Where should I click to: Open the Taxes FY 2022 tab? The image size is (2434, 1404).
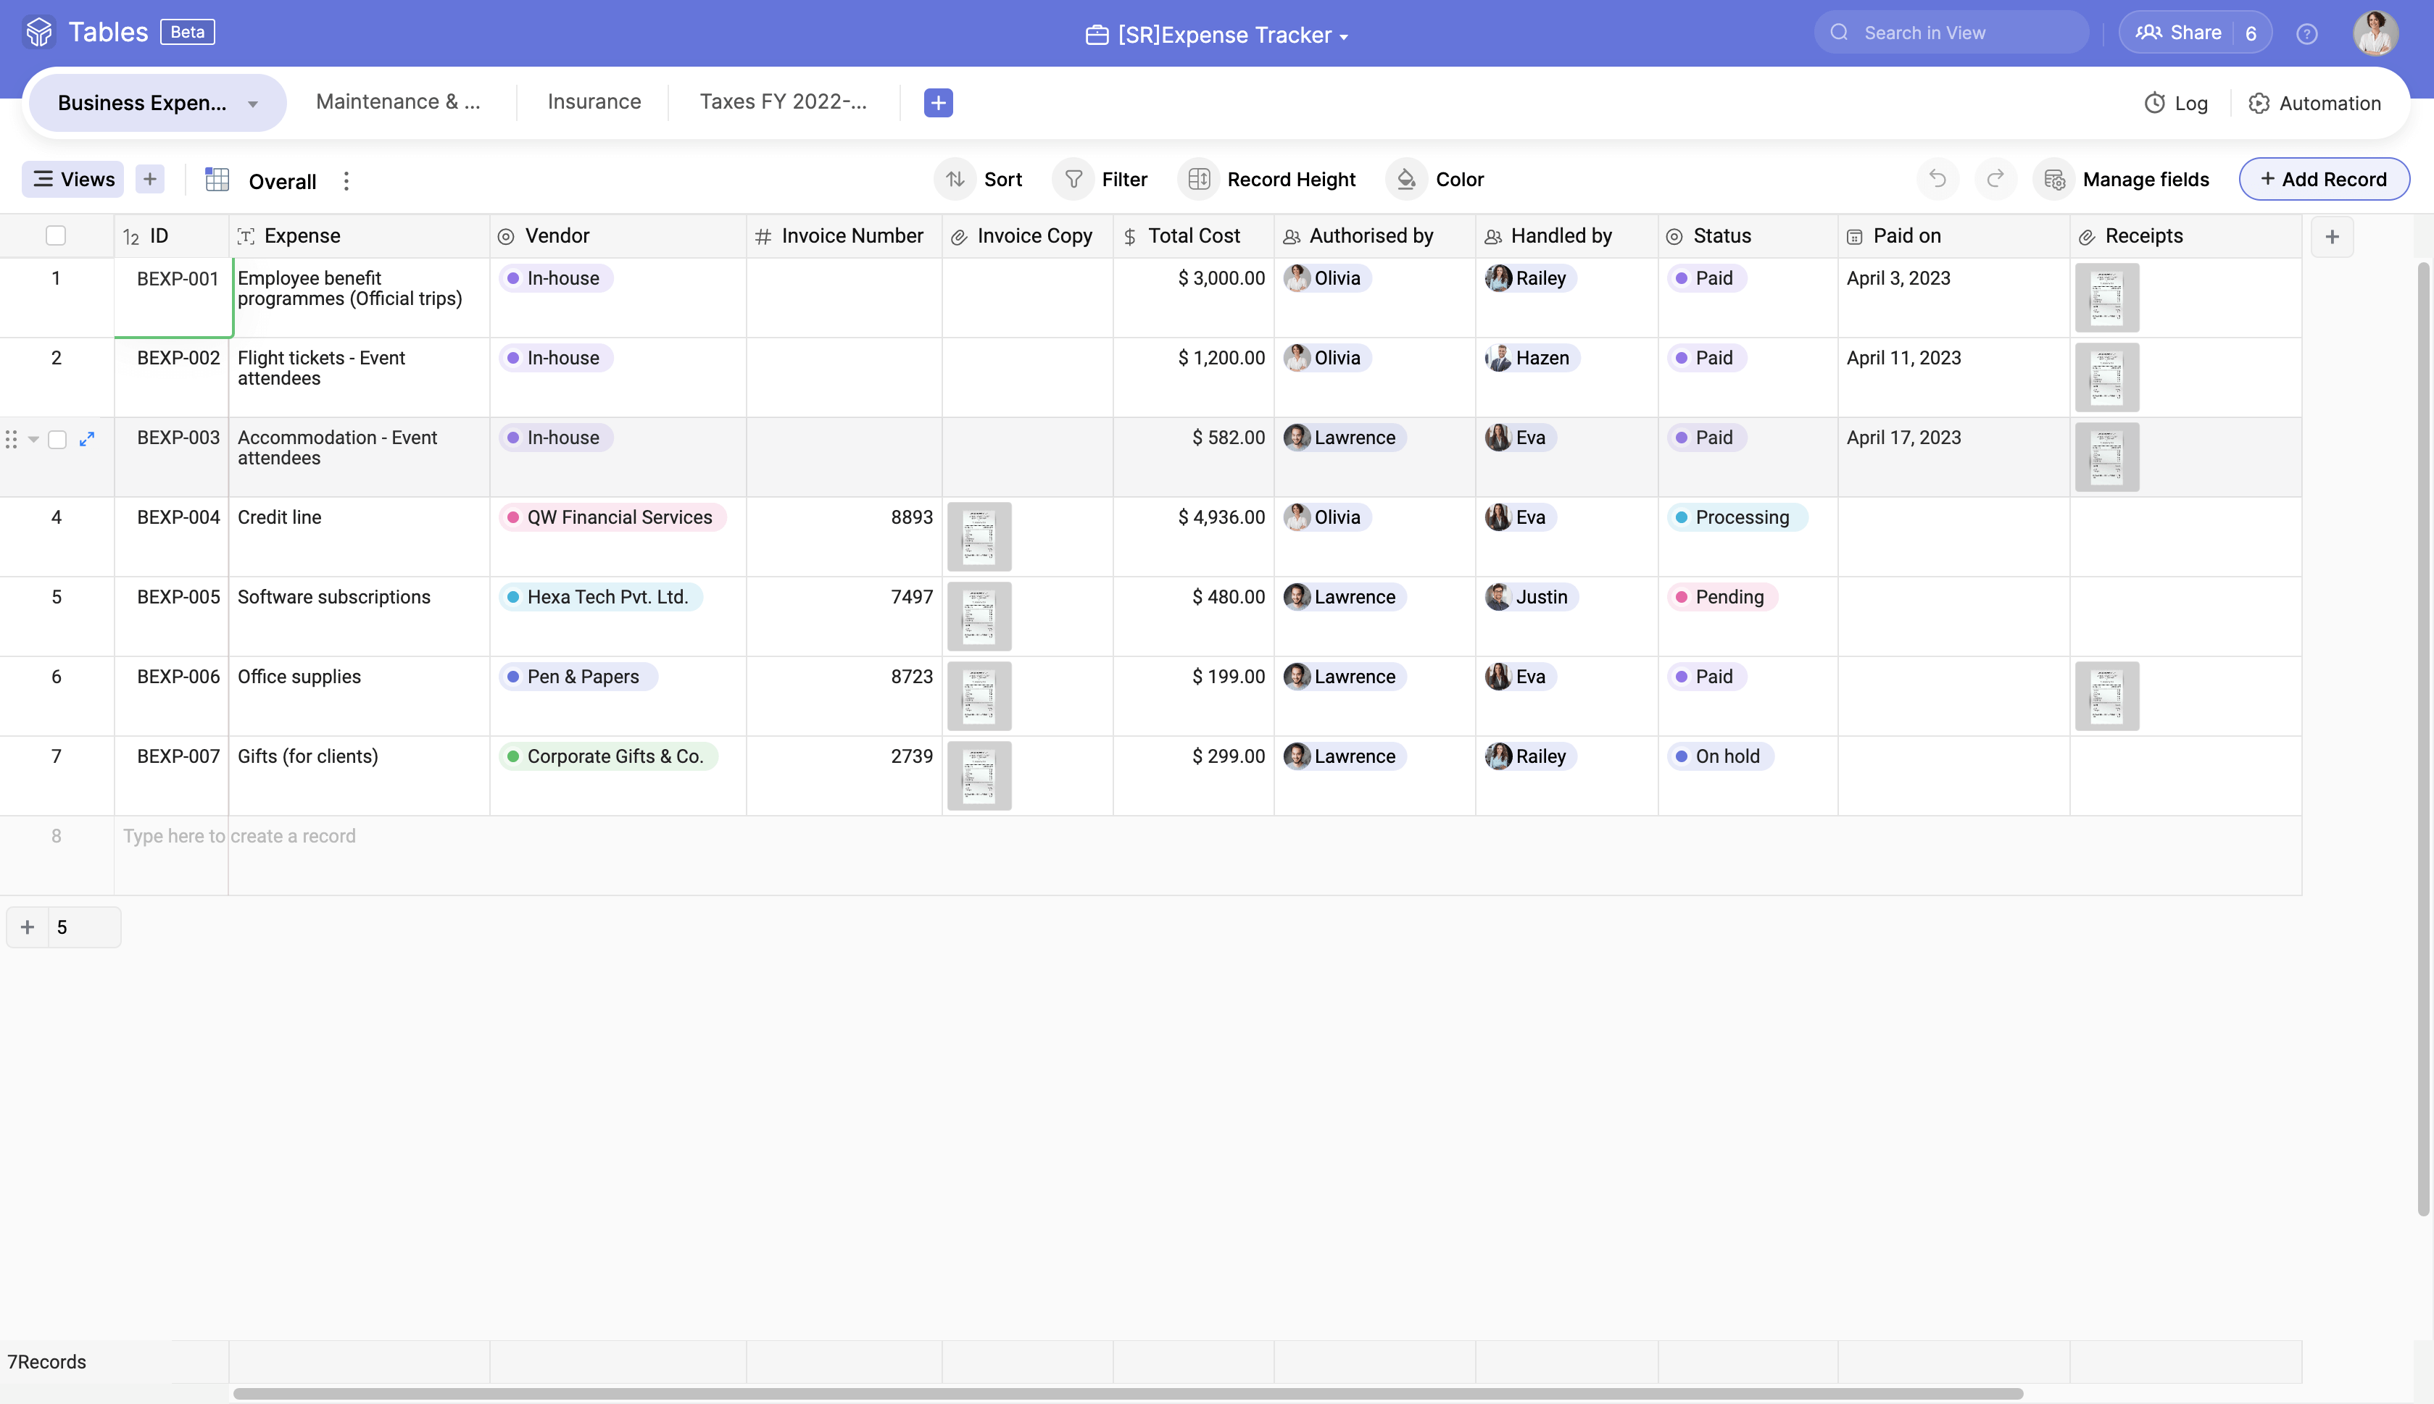(782, 102)
